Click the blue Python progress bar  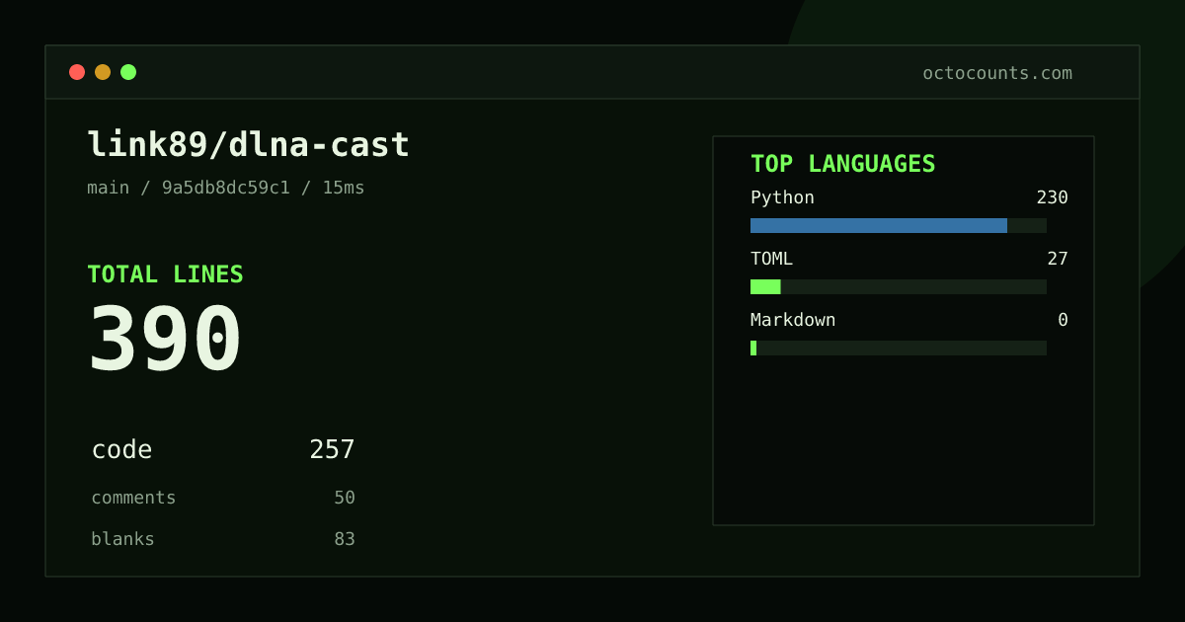pyautogui.click(x=879, y=225)
